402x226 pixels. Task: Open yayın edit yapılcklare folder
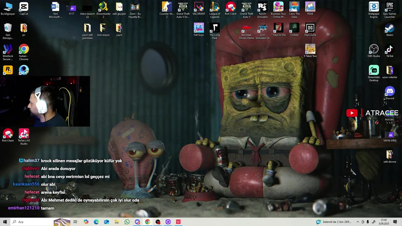click(87, 31)
